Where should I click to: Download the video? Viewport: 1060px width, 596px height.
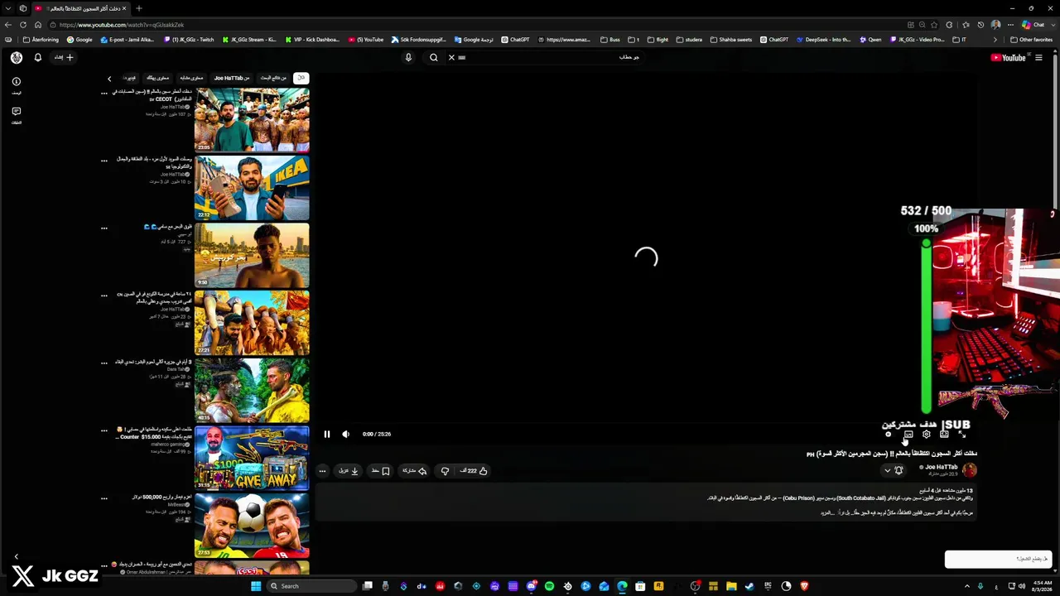click(x=348, y=471)
